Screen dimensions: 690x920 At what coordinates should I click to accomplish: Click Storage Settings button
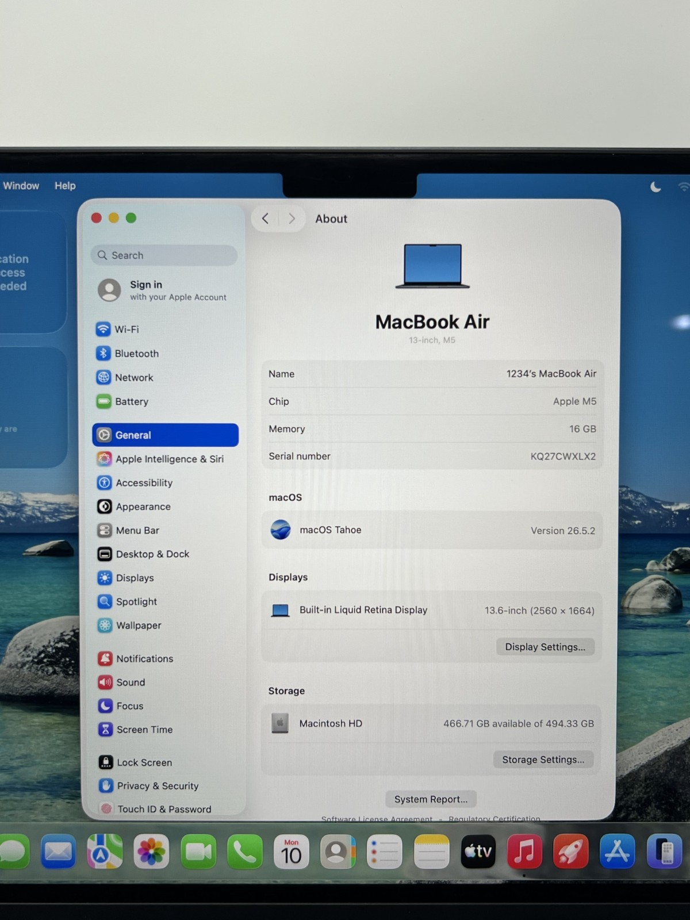point(543,760)
